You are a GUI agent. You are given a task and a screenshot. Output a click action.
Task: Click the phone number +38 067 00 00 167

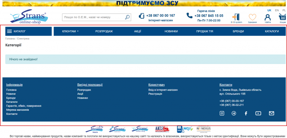pyautogui.click(x=161, y=16)
